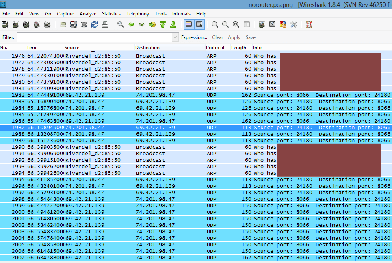392x263 pixels.
Task: Find a packet magnifier icon
Action: click(x=121, y=24)
